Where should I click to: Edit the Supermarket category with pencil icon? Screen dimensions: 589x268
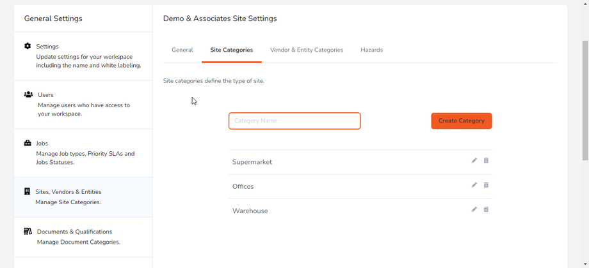474,161
